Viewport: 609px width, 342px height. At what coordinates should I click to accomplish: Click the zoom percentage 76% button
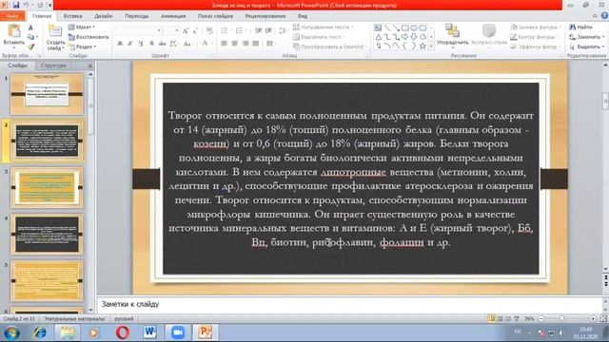tap(529, 318)
